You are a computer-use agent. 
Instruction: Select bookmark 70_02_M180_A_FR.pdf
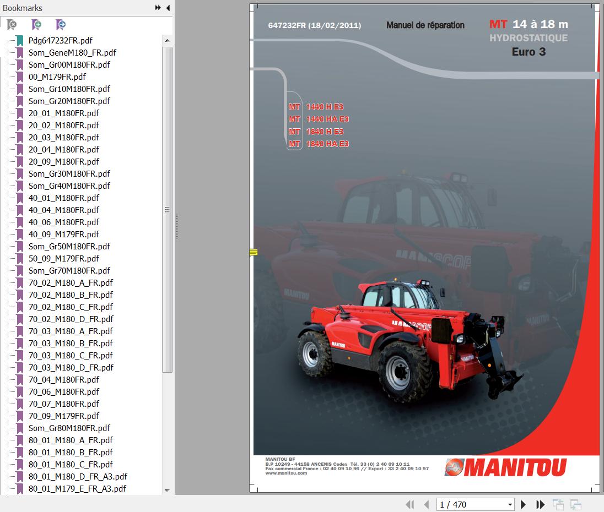[71, 283]
